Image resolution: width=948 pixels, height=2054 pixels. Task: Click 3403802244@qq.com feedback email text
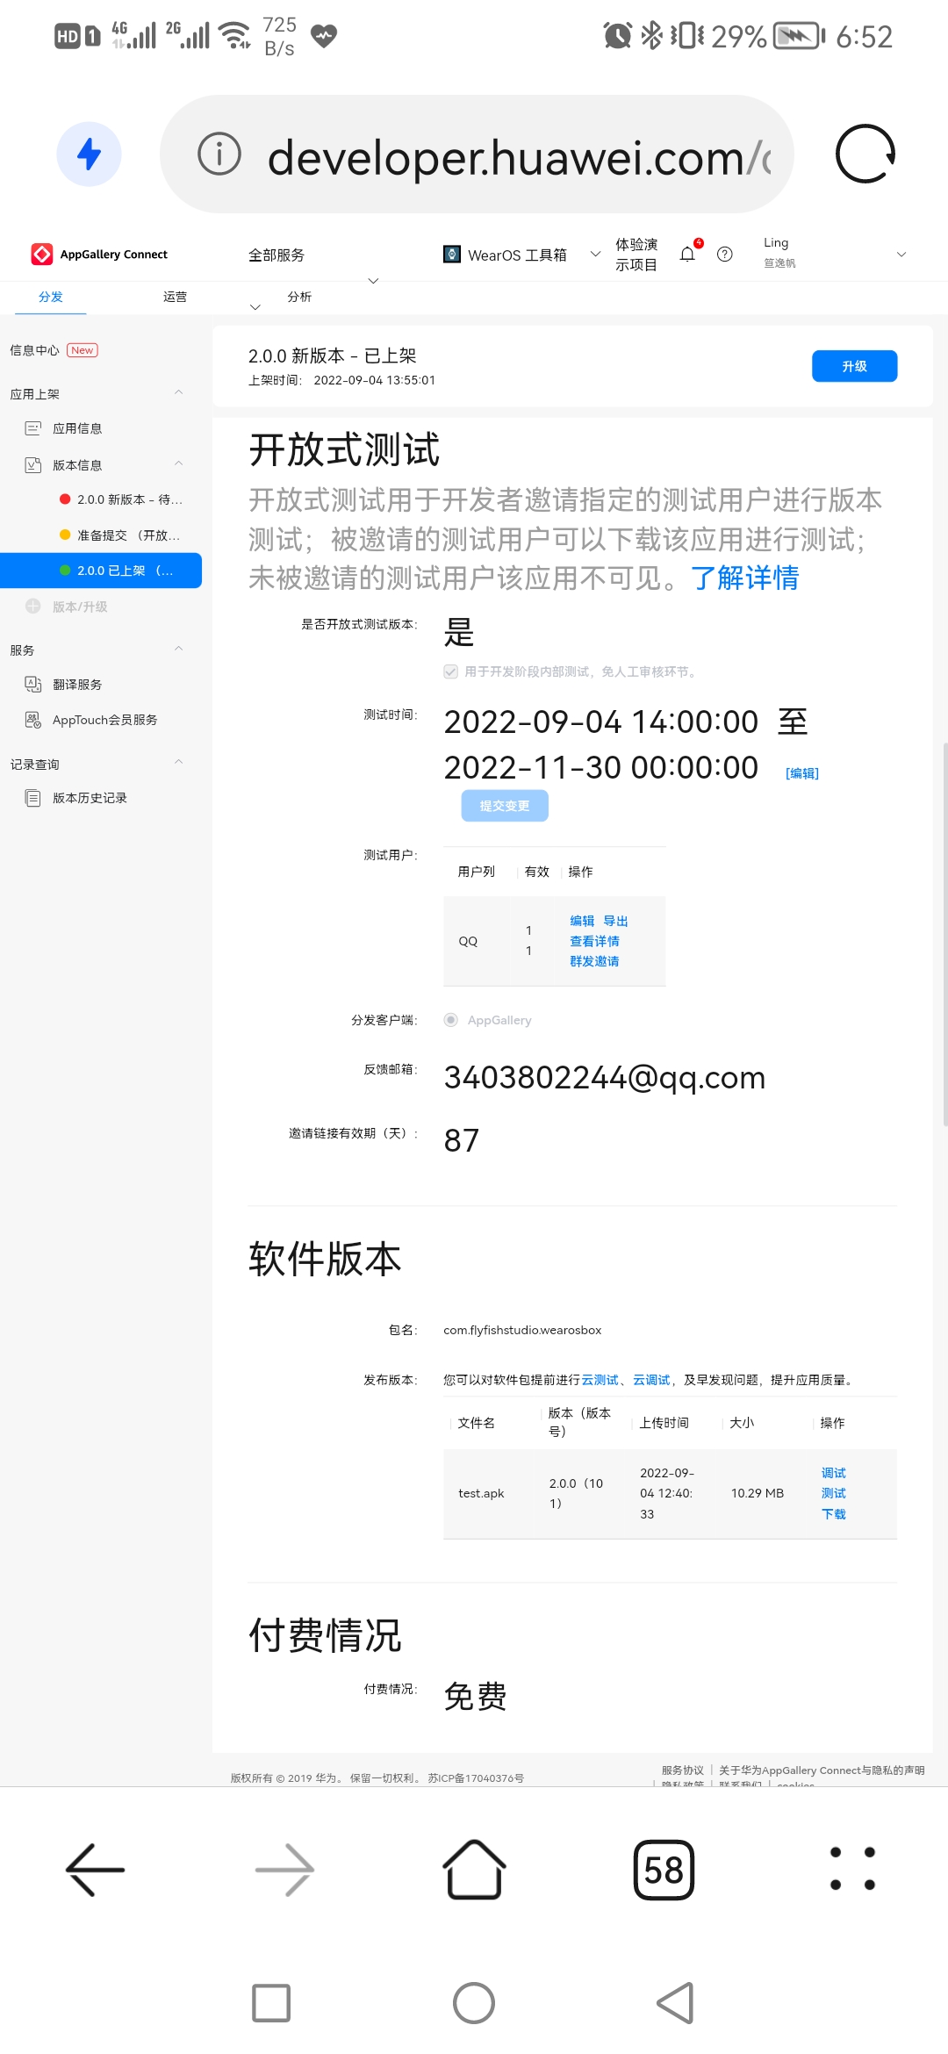(x=605, y=1077)
